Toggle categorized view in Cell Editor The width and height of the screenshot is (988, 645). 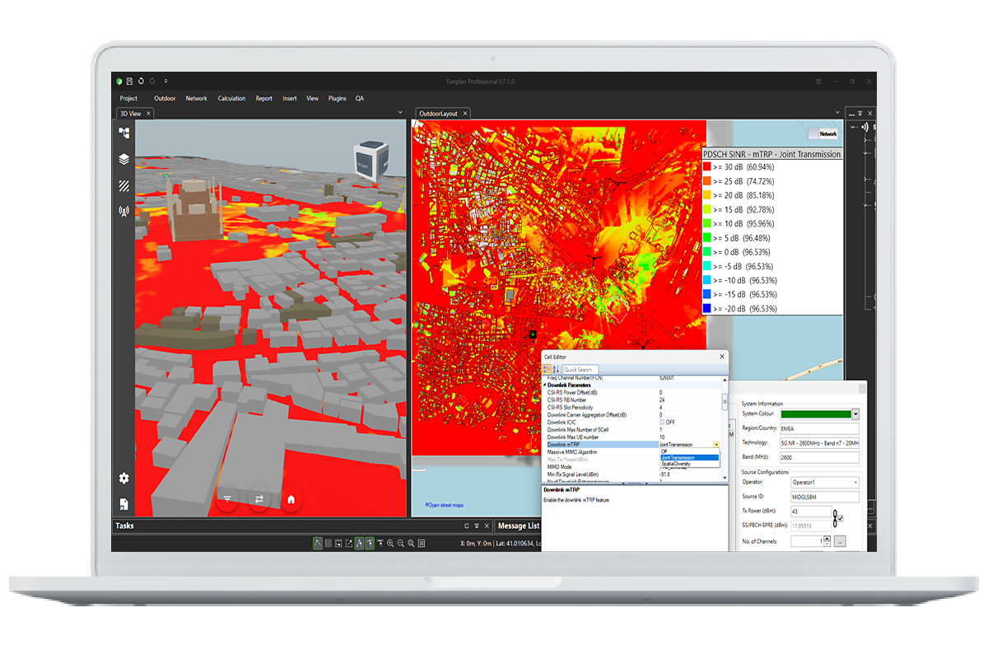click(547, 369)
